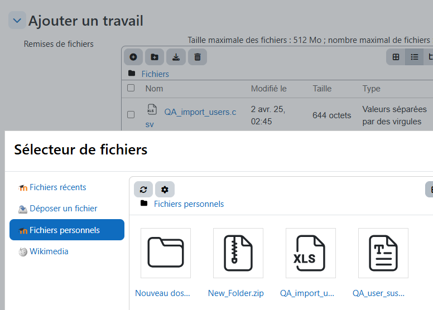
Task: Download all files icon
Action: (176, 57)
